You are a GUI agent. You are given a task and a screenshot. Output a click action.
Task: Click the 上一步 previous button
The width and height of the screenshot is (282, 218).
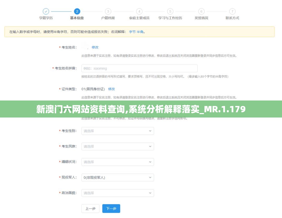pos(90,209)
